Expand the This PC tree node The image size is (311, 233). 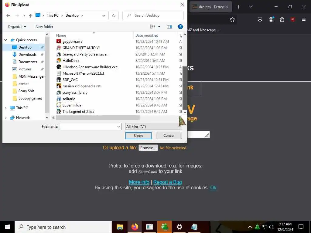[6, 108]
